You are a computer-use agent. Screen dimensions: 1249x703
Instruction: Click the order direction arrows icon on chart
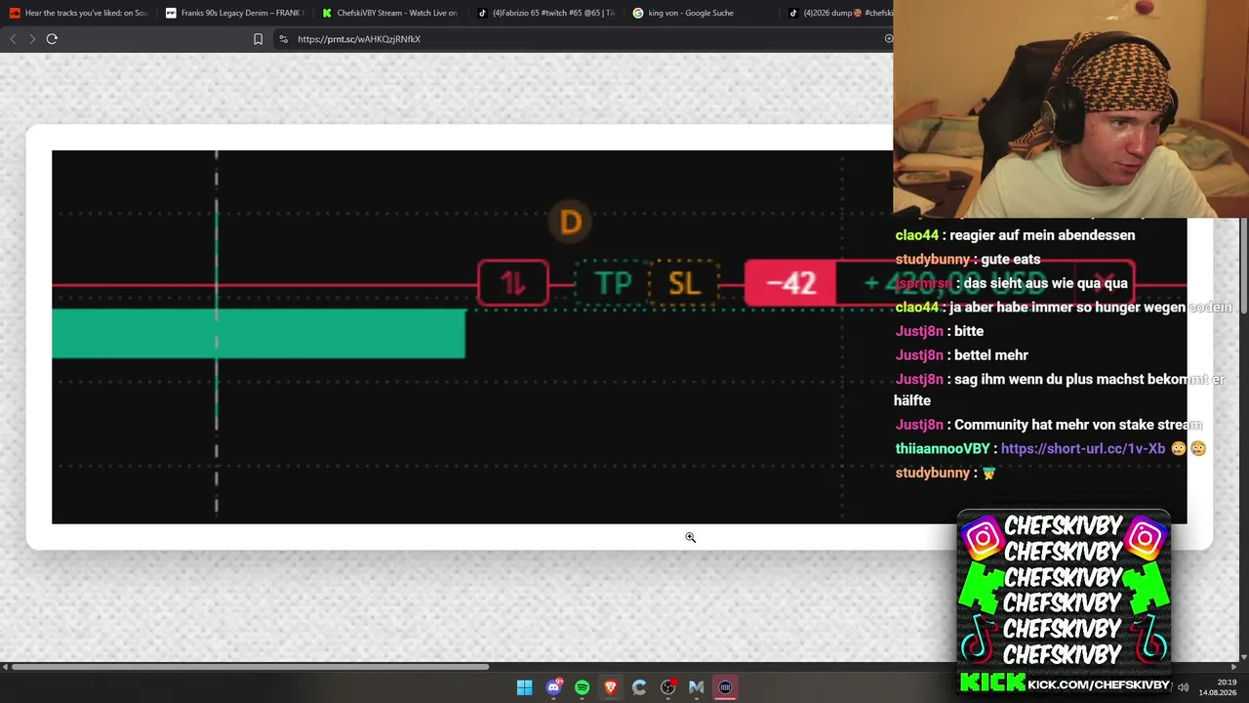513,284
